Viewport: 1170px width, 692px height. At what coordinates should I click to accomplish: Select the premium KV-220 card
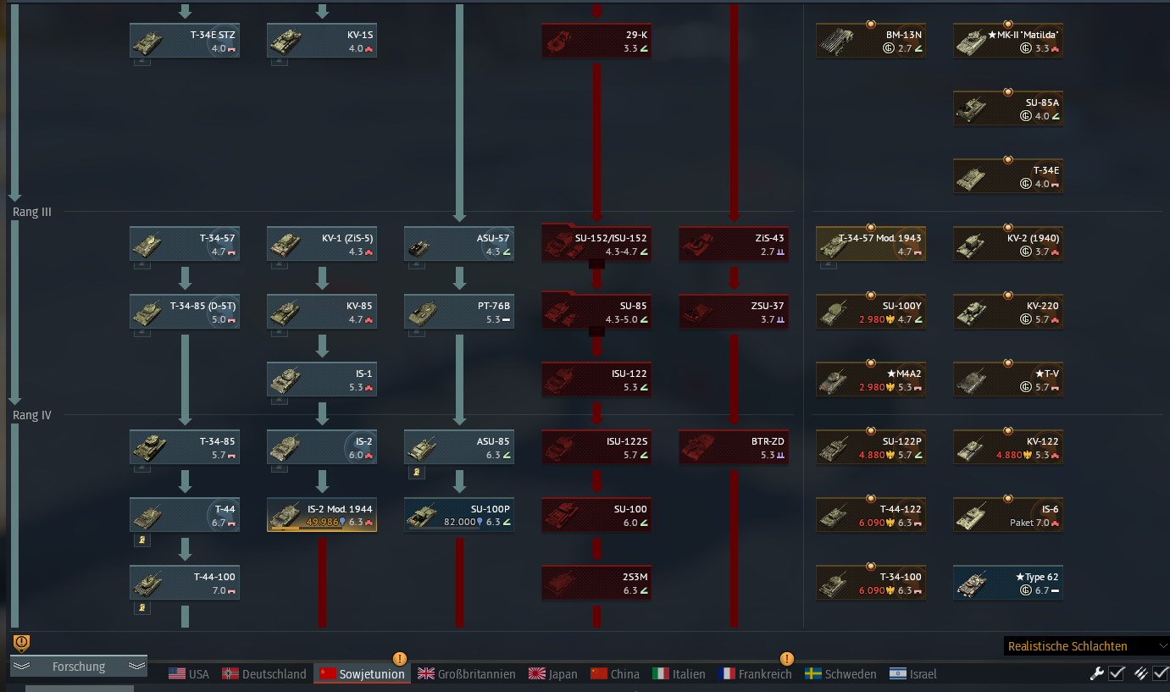[x=1008, y=312]
